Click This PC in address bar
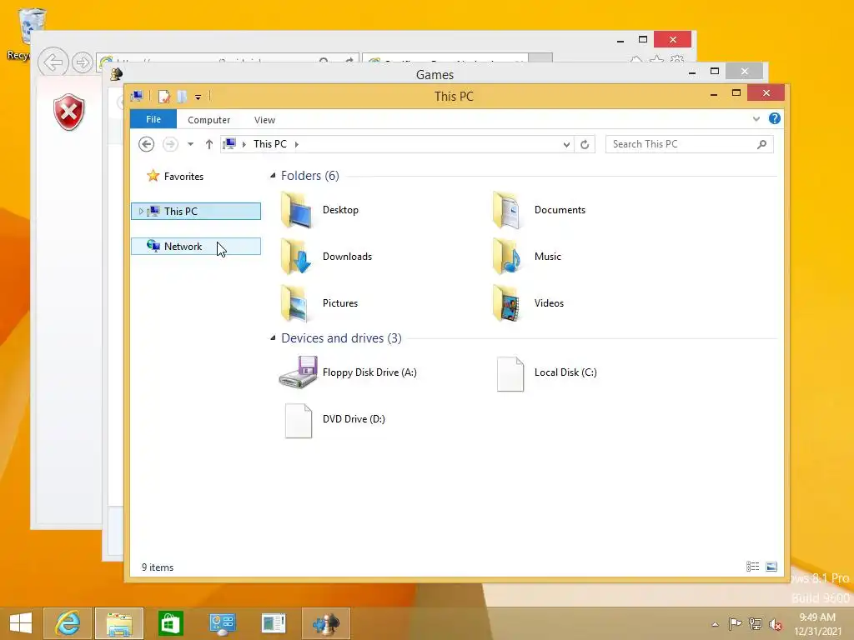This screenshot has height=640, width=854. click(269, 144)
